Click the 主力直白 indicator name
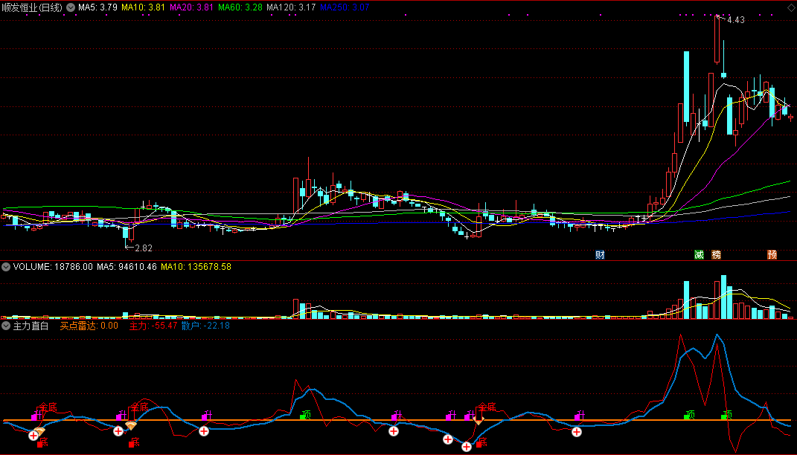797x455 pixels. pos(31,326)
